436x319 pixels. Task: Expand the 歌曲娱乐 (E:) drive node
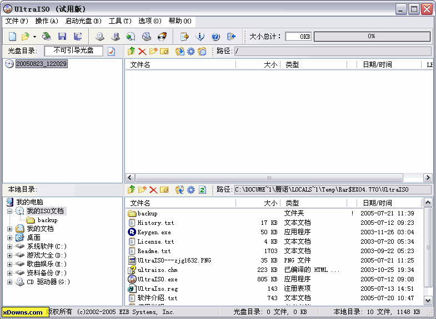pos(10,264)
